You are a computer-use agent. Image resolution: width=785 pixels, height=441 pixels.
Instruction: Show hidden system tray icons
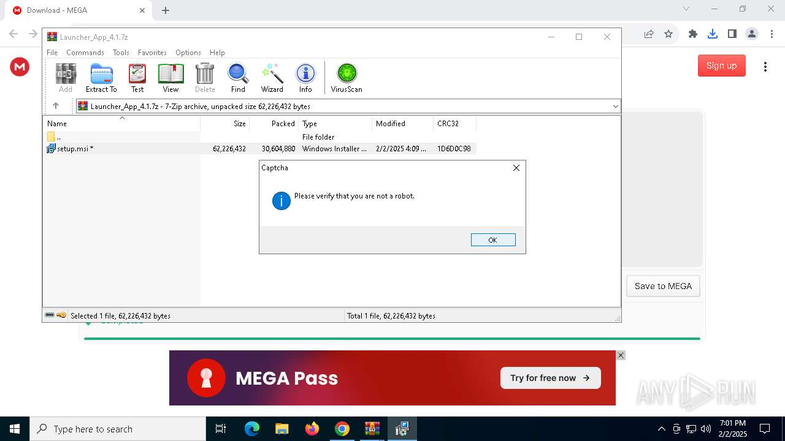[661, 429]
